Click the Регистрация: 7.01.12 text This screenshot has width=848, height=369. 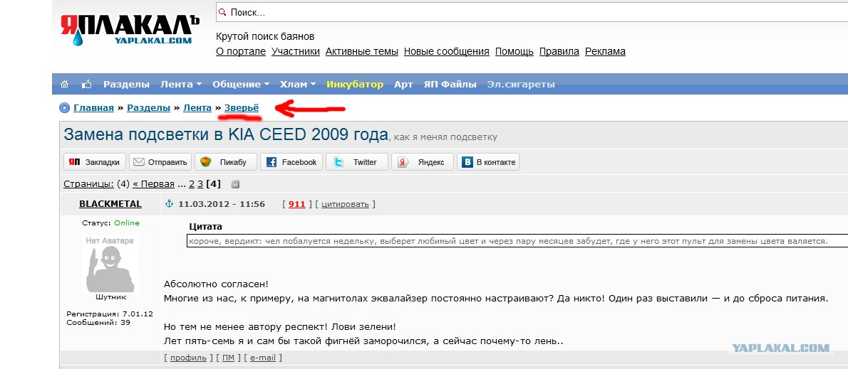point(110,314)
